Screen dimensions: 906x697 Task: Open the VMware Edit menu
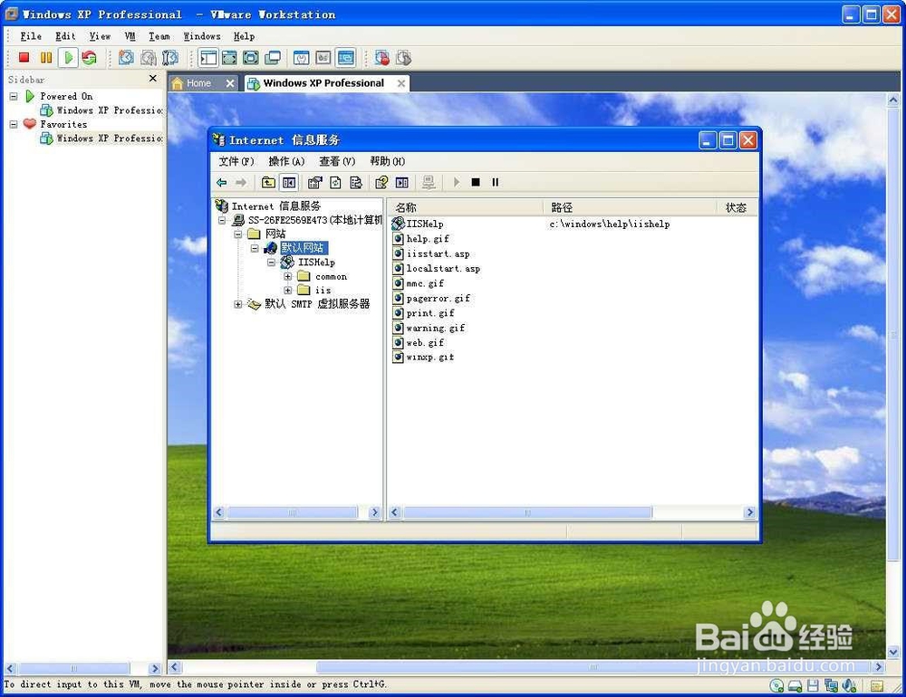(x=65, y=36)
